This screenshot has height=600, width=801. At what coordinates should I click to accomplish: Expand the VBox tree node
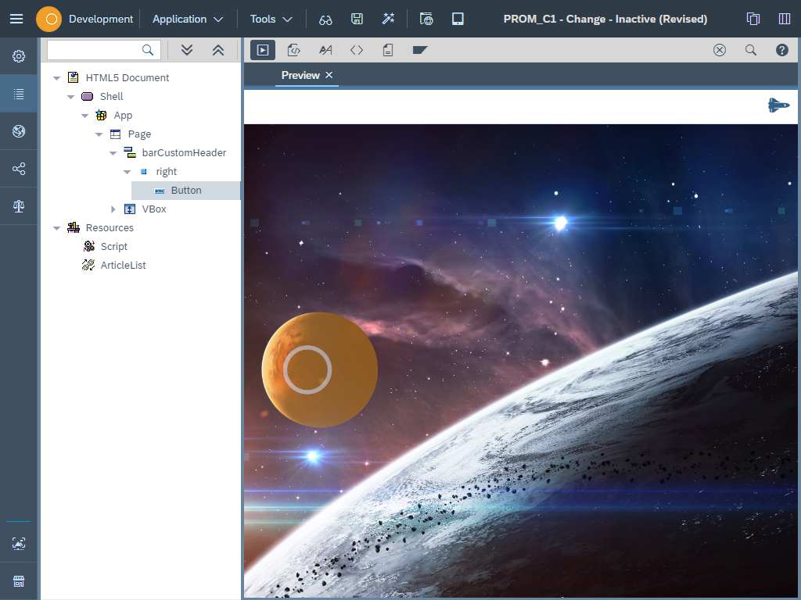pos(113,209)
